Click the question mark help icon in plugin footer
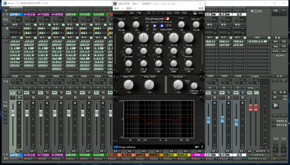This screenshot has width=290, height=165. [x=202, y=147]
